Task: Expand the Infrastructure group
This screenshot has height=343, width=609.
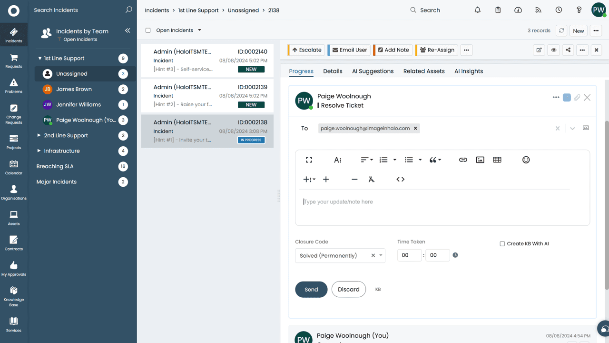Action: tap(39, 151)
